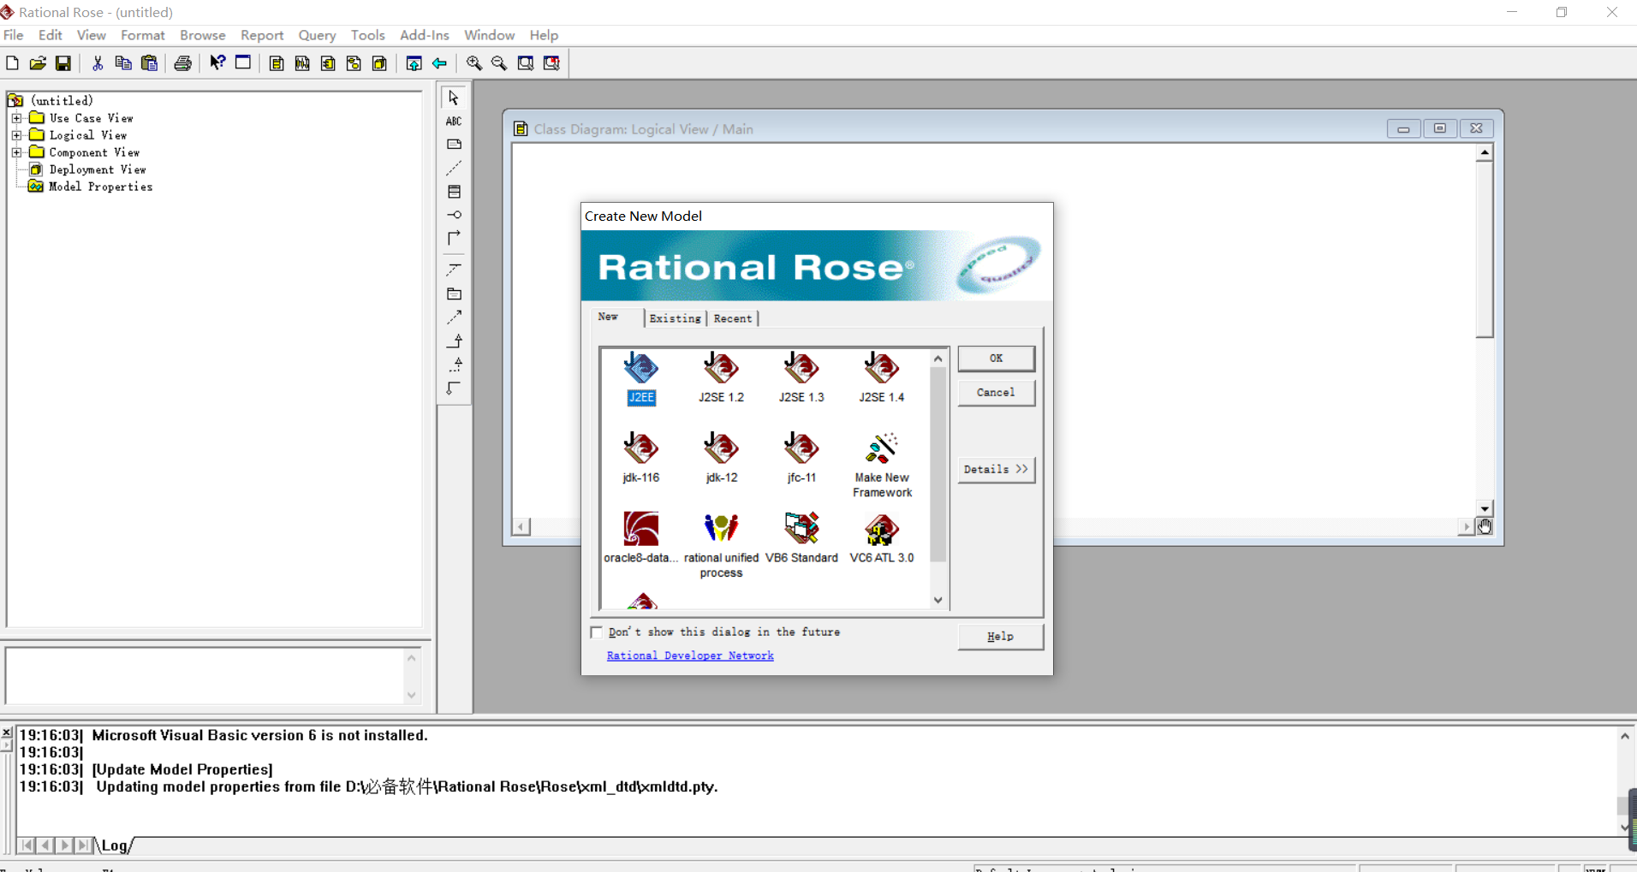Choose the jdk-116 framework icon
1637x872 pixels.
(x=641, y=458)
